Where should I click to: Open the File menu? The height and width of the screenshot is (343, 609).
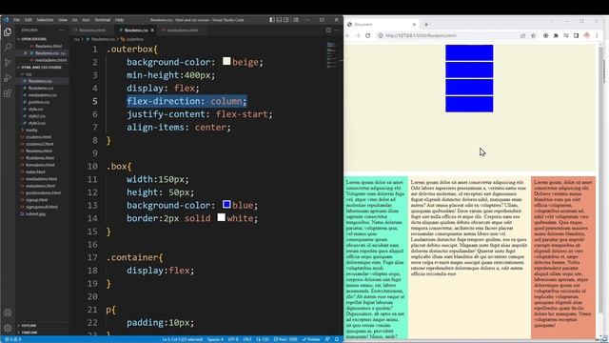tap(17, 20)
